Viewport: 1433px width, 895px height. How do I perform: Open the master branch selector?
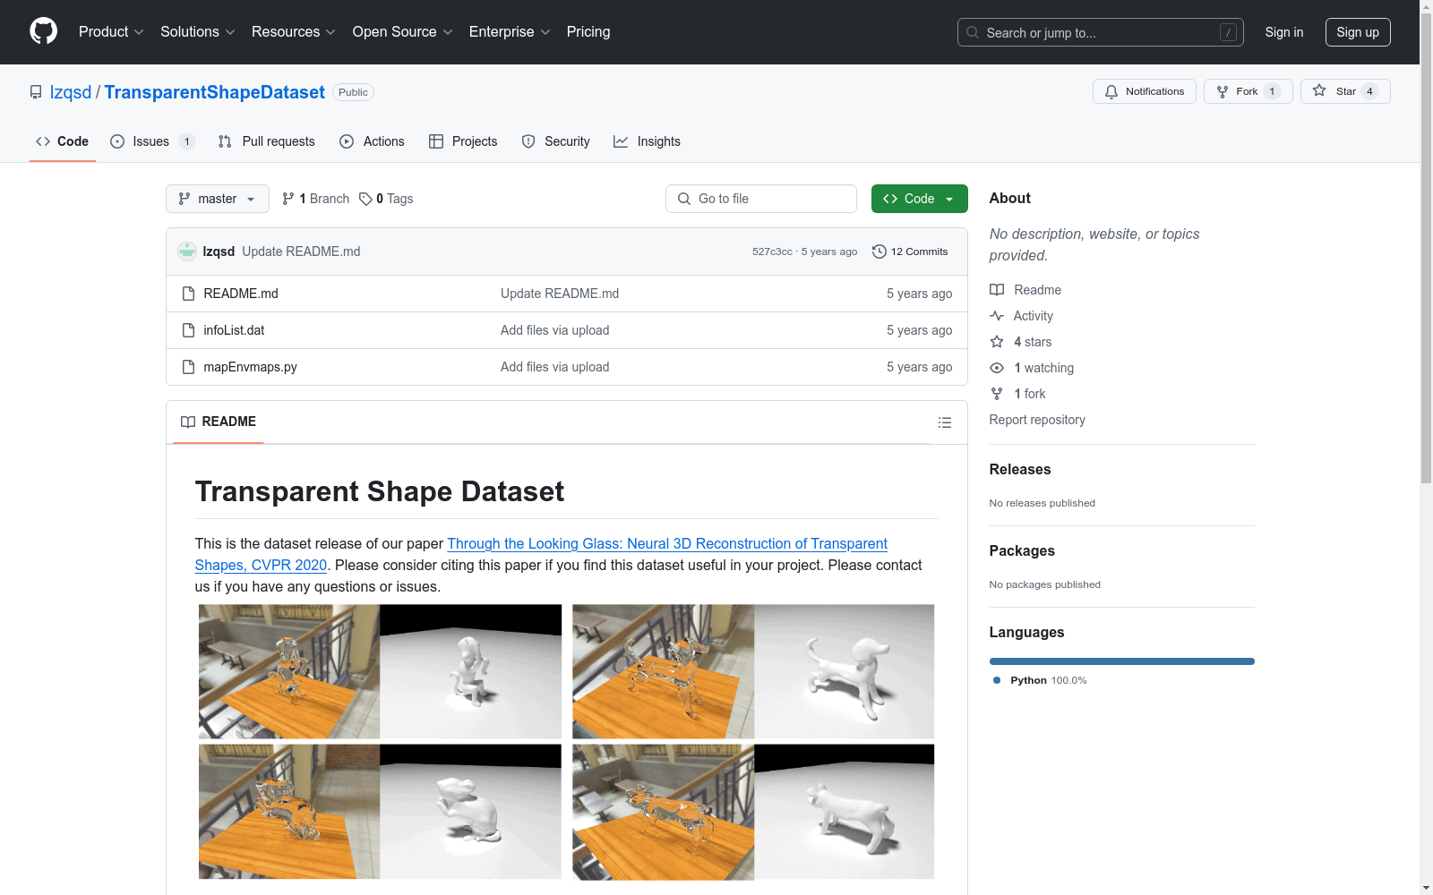coord(217,198)
